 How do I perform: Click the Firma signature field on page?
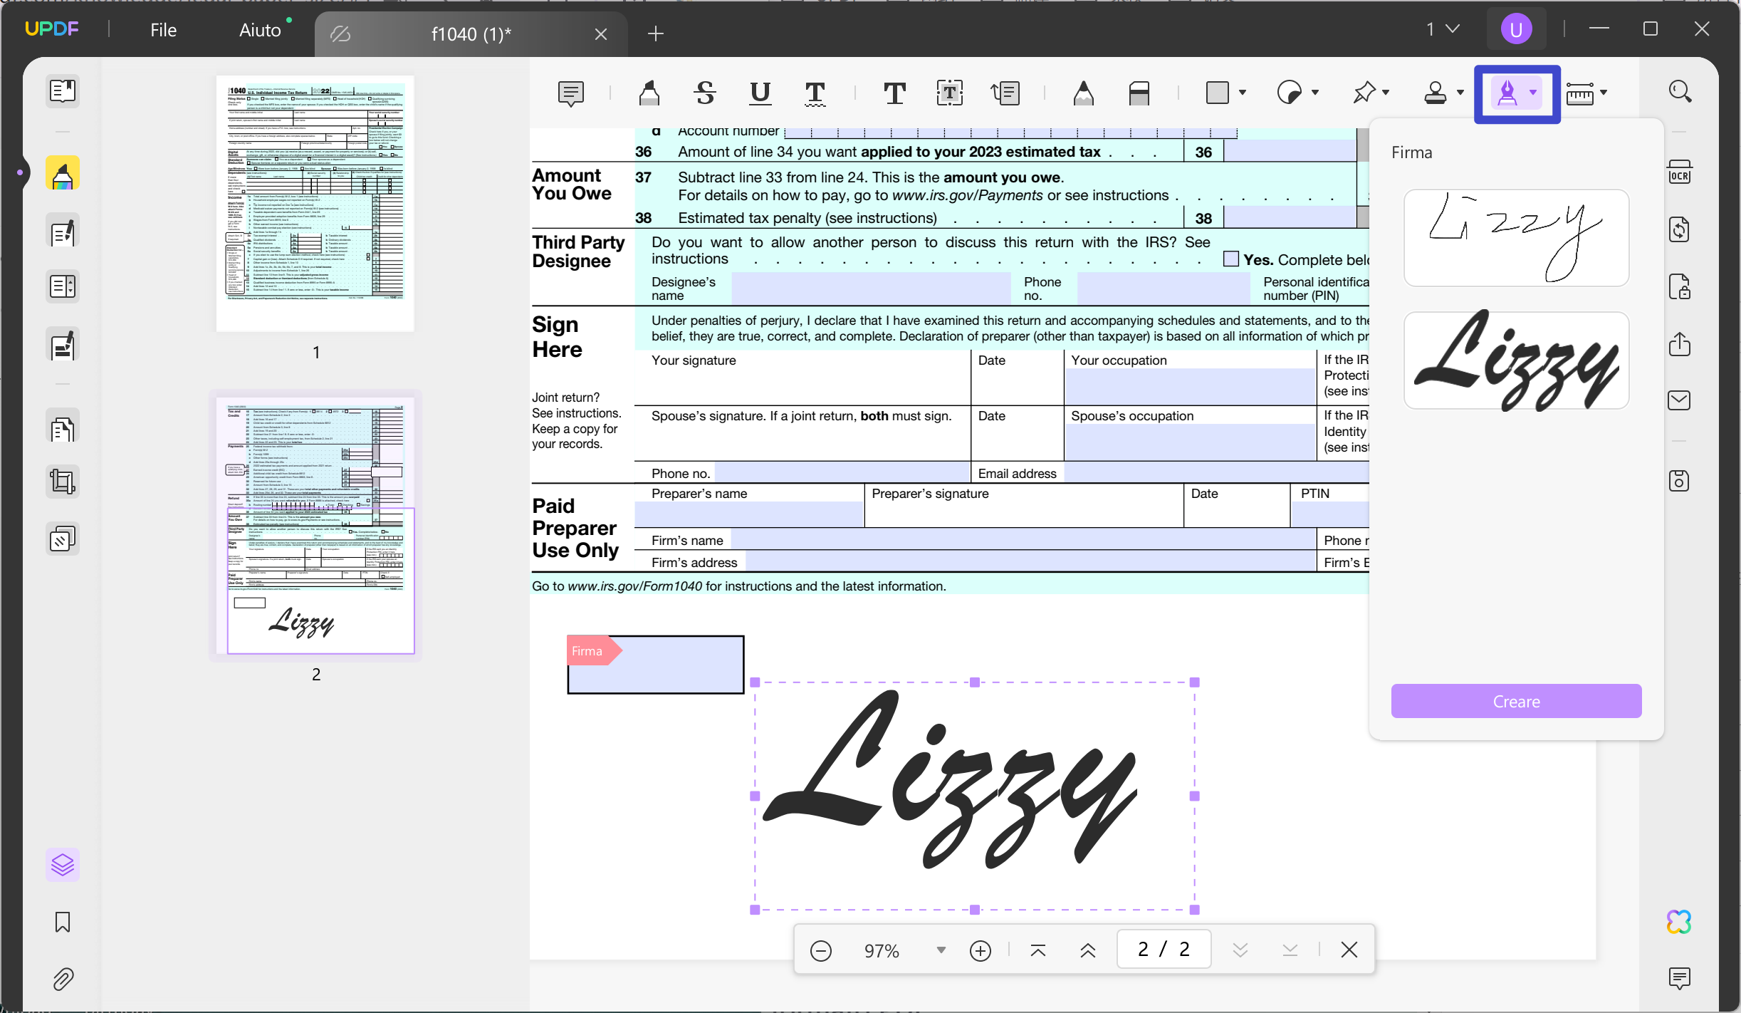655,665
